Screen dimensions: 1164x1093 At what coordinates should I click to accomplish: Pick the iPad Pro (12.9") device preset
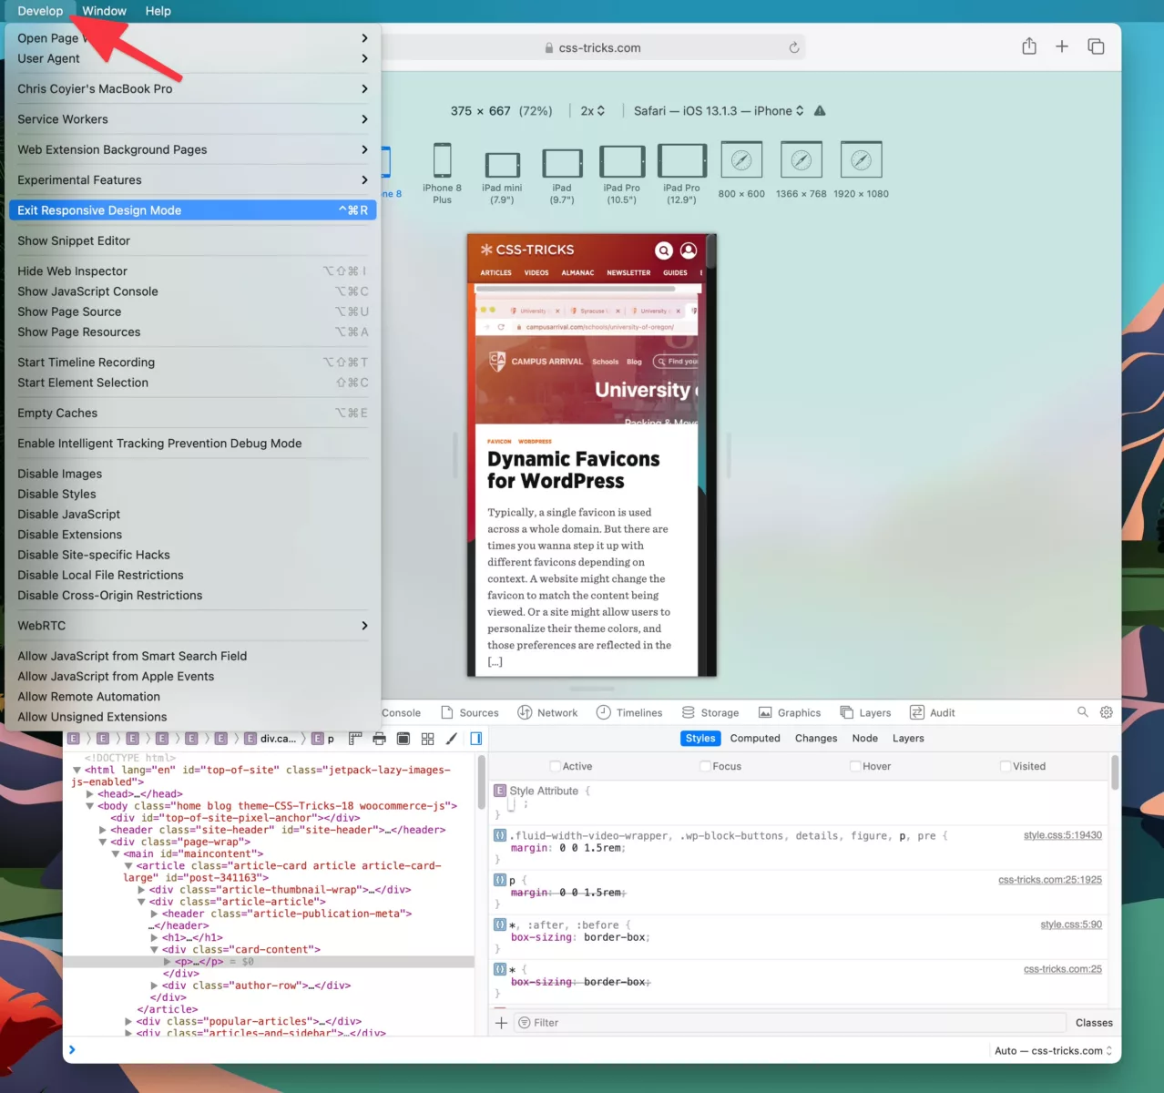pos(682,173)
